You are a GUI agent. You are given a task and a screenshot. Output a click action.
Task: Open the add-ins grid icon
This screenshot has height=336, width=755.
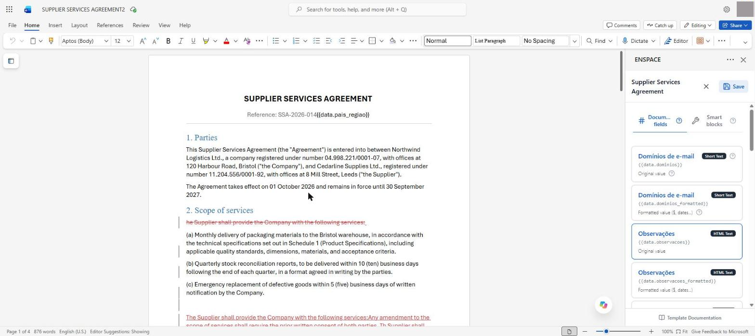[x=700, y=41]
